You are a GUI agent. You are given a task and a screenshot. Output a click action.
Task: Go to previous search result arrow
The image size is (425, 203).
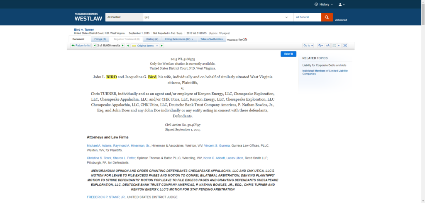coord(95,46)
